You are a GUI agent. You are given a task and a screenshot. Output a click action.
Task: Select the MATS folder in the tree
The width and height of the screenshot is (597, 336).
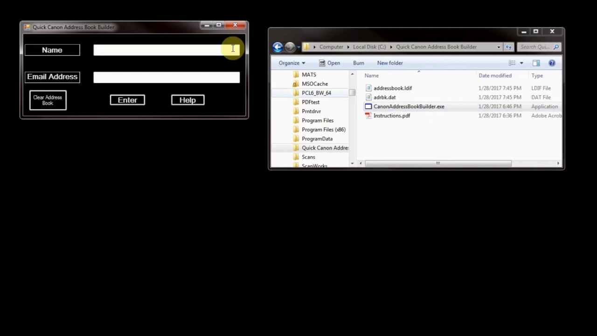pyautogui.click(x=309, y=75)
